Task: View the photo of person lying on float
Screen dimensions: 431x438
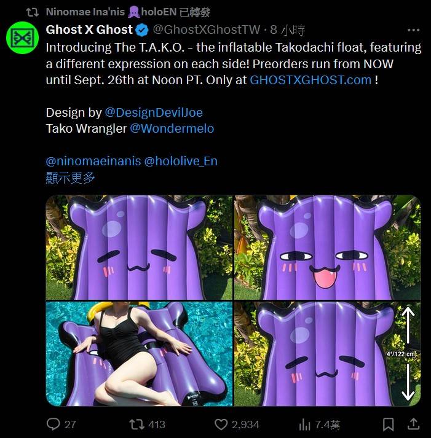Action: pyautogui.click(x=139, y=354)
